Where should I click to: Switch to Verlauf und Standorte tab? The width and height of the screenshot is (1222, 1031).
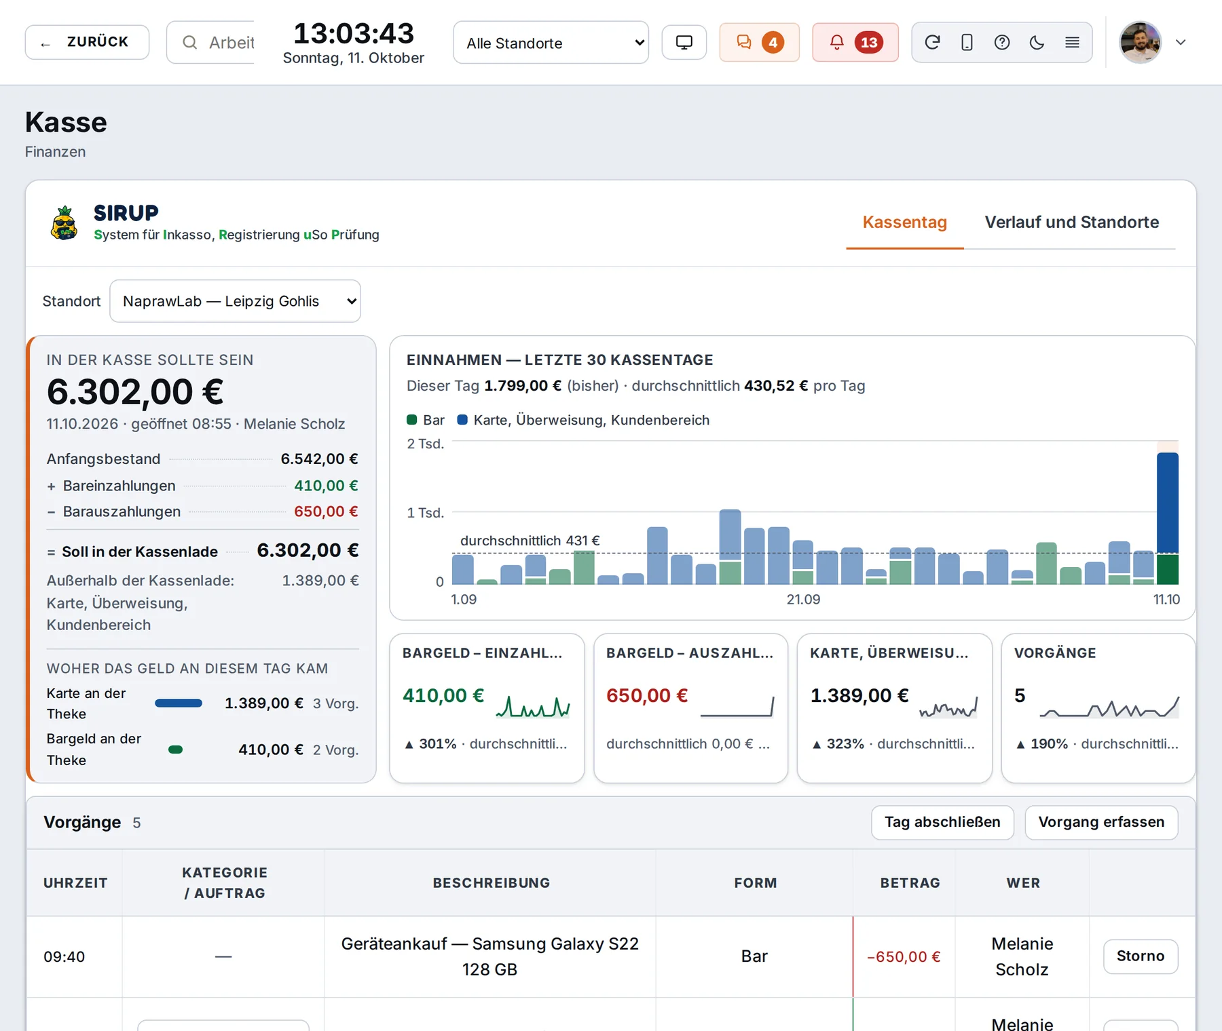1071,222
